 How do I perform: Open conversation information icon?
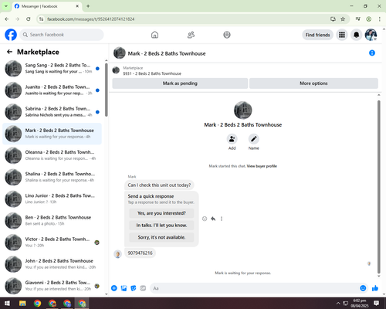click(x=372, y=53)
